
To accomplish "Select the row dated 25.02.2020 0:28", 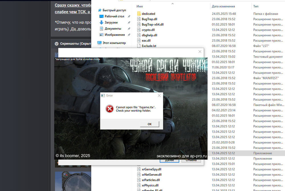I will coord(223,143).
